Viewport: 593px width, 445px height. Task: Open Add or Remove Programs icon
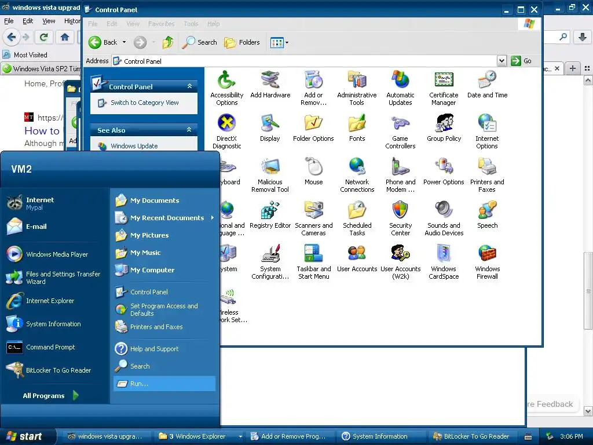[x=313, y=88]
